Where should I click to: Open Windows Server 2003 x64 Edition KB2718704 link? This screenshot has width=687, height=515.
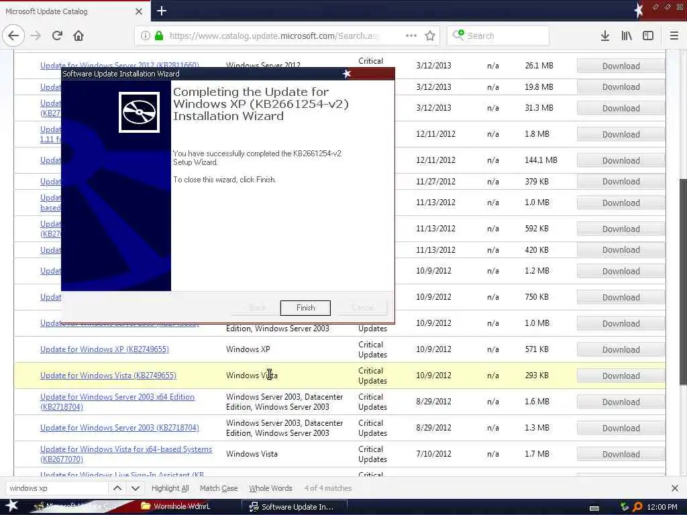(117, 402)
